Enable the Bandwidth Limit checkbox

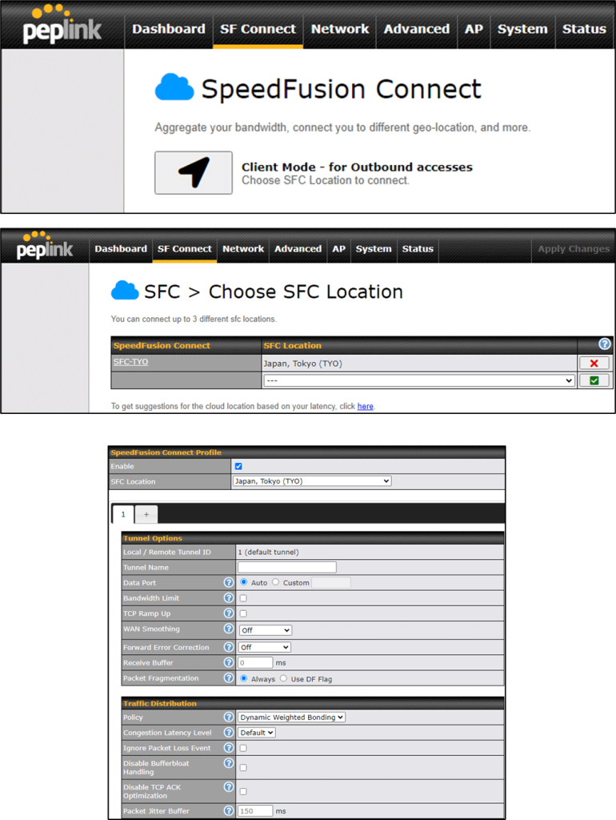click(x=243, y=598)
